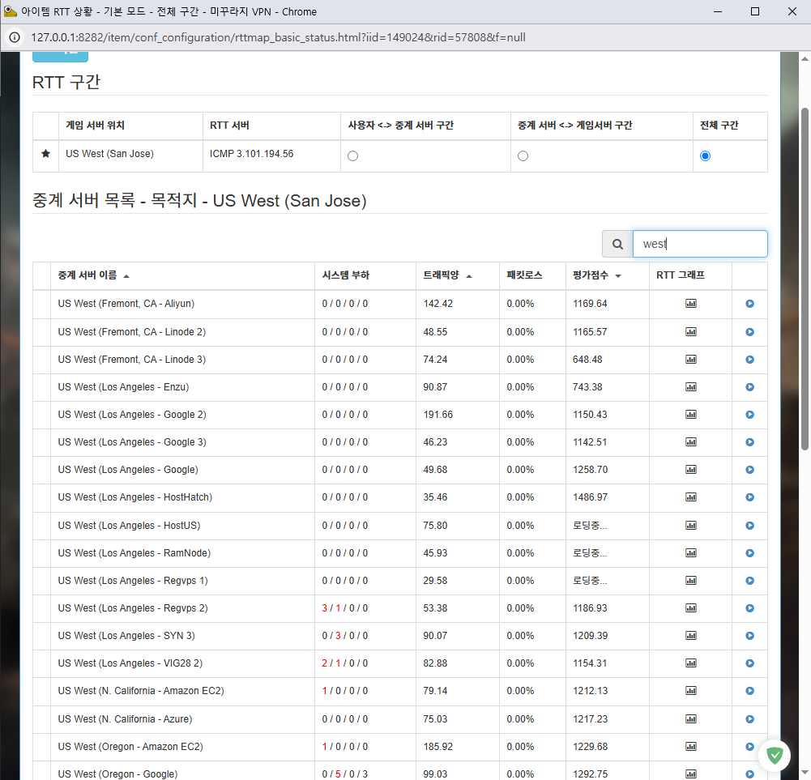Connect via Fremont, CA - Linode 2 play icon
The width and height of the screenshot is (811, 780).
pos(749,331)
